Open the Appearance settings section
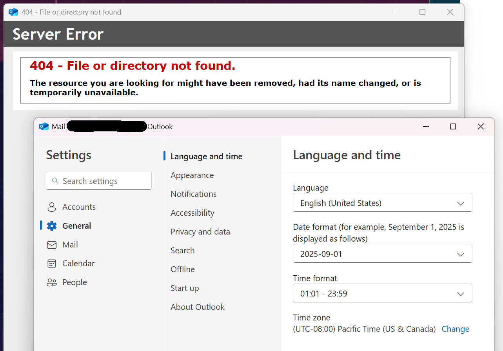 (x=192, y=175)
